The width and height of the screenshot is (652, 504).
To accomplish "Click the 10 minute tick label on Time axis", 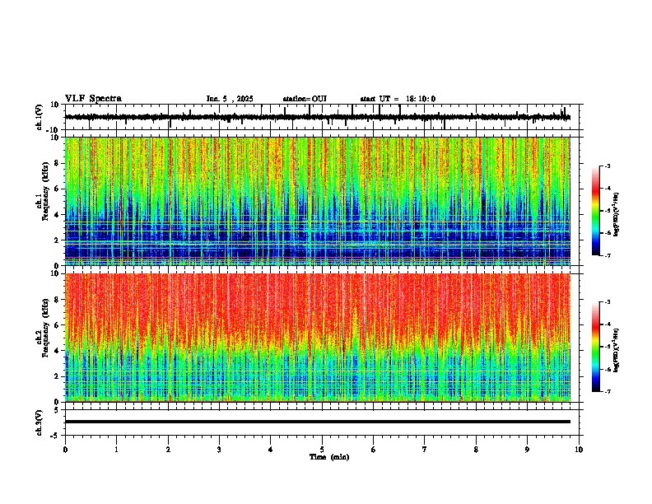I will (x=579, y=450).
